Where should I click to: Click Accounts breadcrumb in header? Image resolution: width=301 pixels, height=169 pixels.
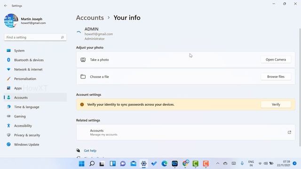point(90,18)
